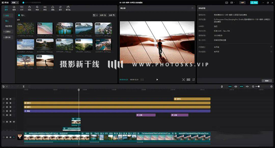The width and height of the screenshot is (275, 148).
Task: Click the timeline zoom slider handle
Action: 258,86
